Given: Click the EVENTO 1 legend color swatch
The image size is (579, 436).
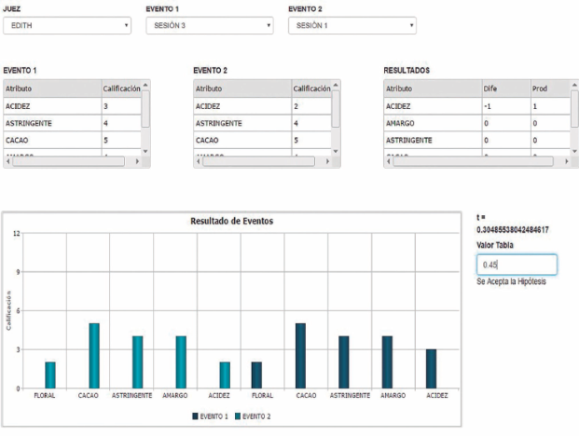Looking at the screenshot, I should pyautogui.click(x=196, y=416).
